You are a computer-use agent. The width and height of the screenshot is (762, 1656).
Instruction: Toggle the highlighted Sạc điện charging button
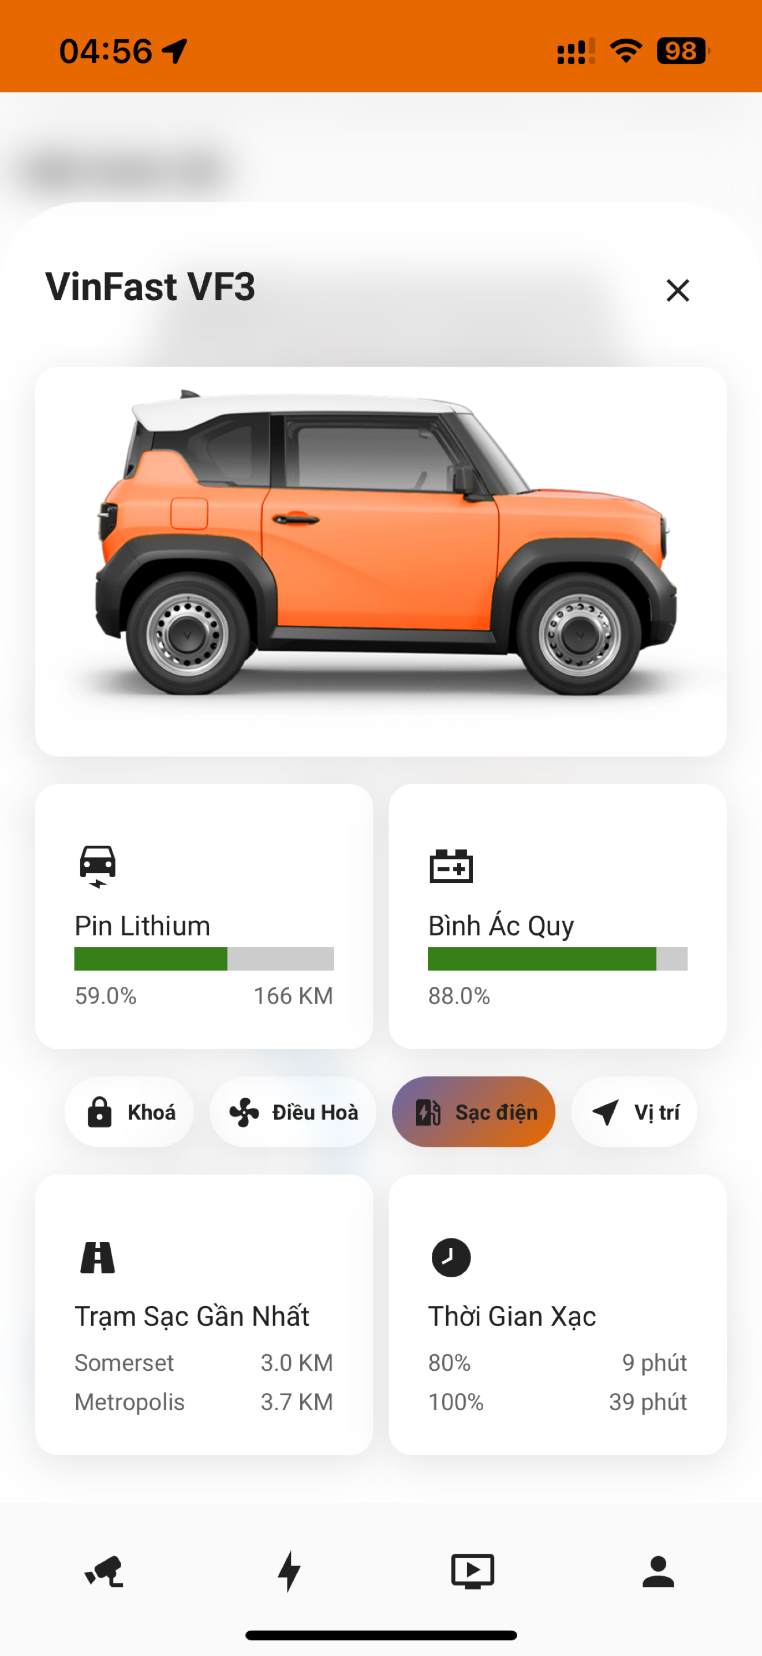pyautogui.click(x=473, y=1112)
